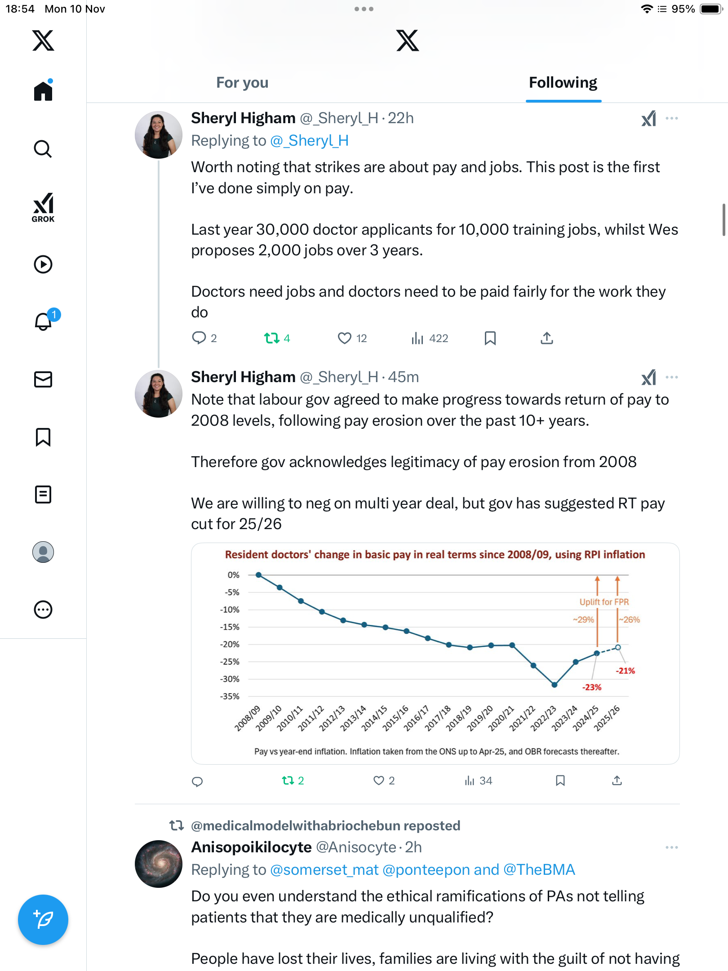Viewport: 728px width, 971px height.
Task: Open the sidebar More circle menu
Action: tap(43, 610)
